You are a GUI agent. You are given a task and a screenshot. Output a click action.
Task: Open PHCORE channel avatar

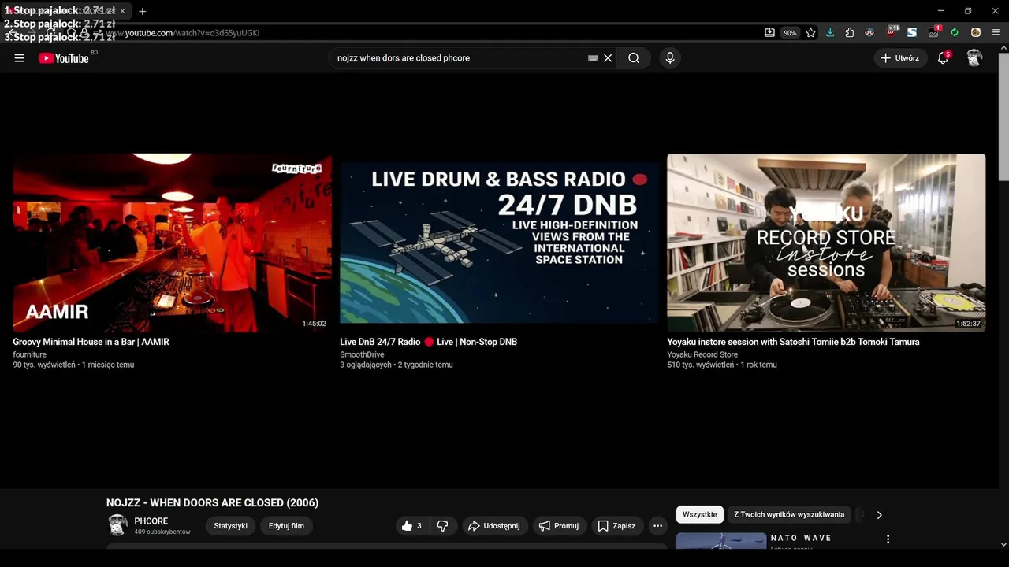(x=117, y=525)
